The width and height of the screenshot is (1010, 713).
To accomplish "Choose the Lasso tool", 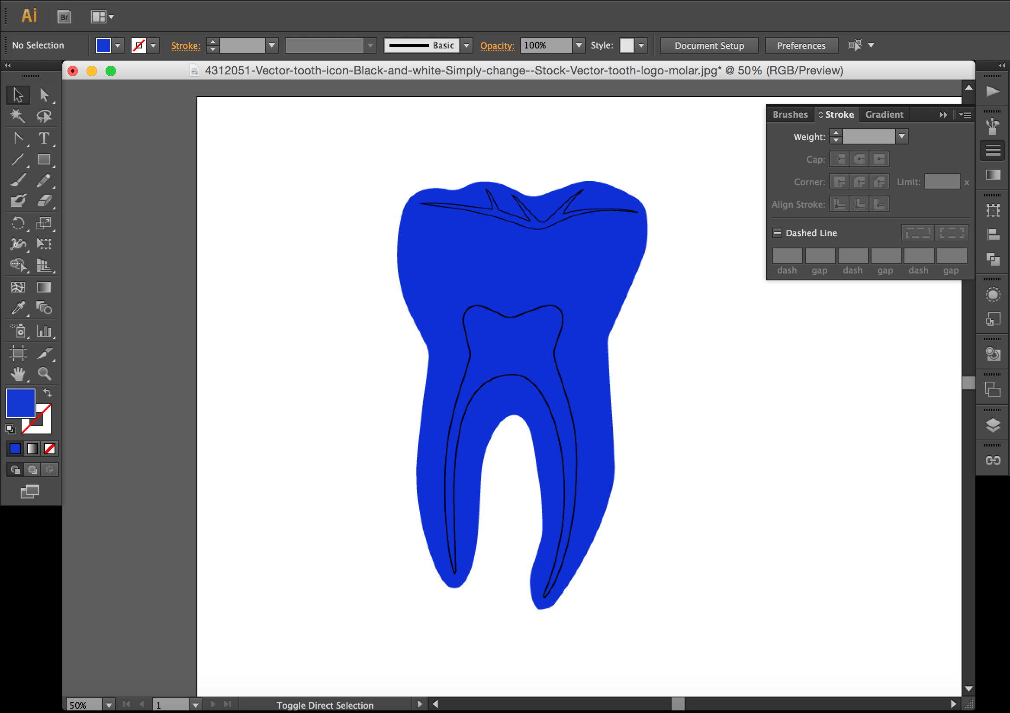I will [44, 116].
